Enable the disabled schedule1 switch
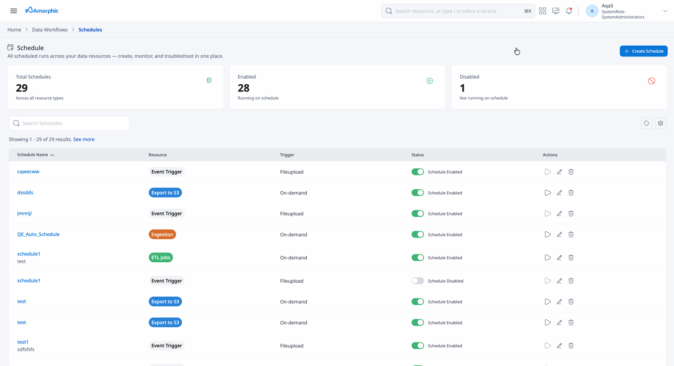Image resolution: width=674 pixels, height=366 pixels. [418, 281]
